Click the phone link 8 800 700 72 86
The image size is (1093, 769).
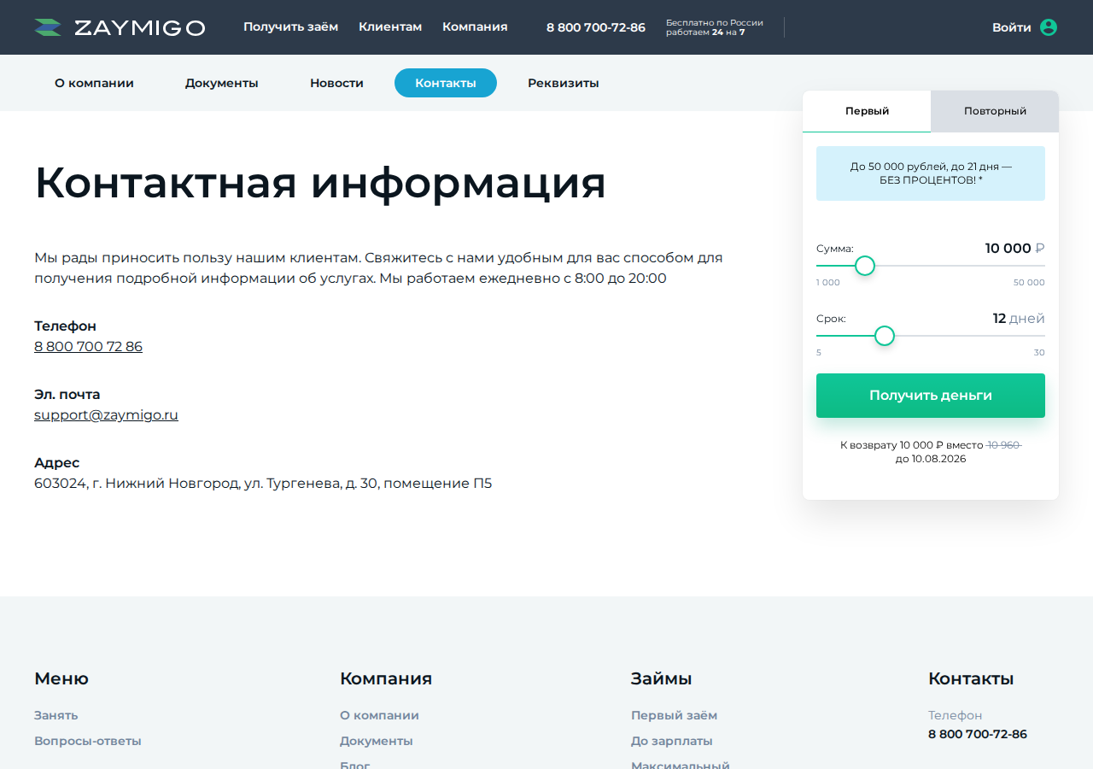pyautogui.click(x=88, y=347)
